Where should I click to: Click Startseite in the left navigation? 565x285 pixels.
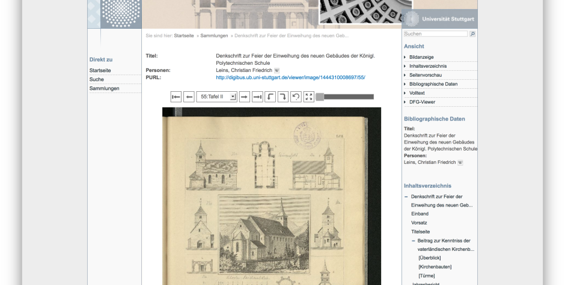[100, 71]
